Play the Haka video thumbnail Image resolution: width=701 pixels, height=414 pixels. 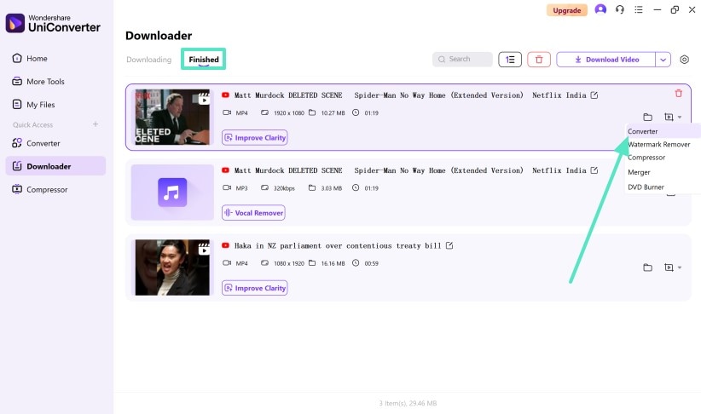tap(172, 267)
